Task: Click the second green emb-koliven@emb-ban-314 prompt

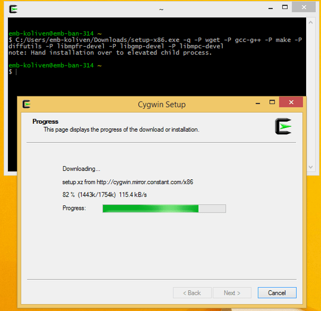Action: [51, 65]
